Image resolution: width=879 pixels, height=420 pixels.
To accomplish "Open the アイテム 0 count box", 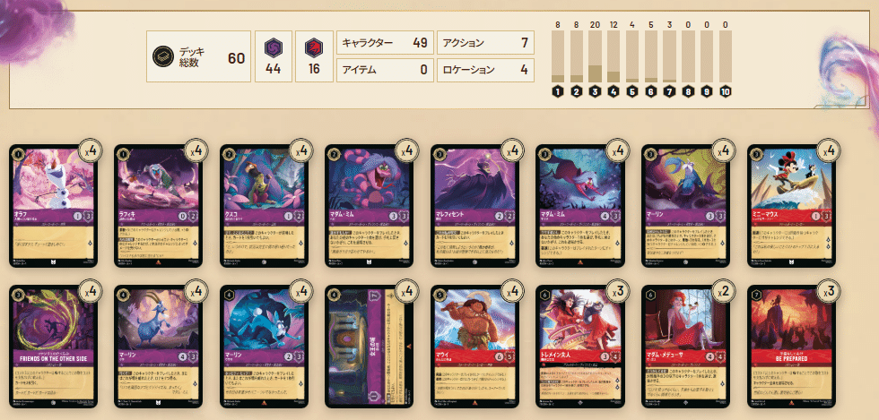I will pyautogui.click(x=385, y=70).
